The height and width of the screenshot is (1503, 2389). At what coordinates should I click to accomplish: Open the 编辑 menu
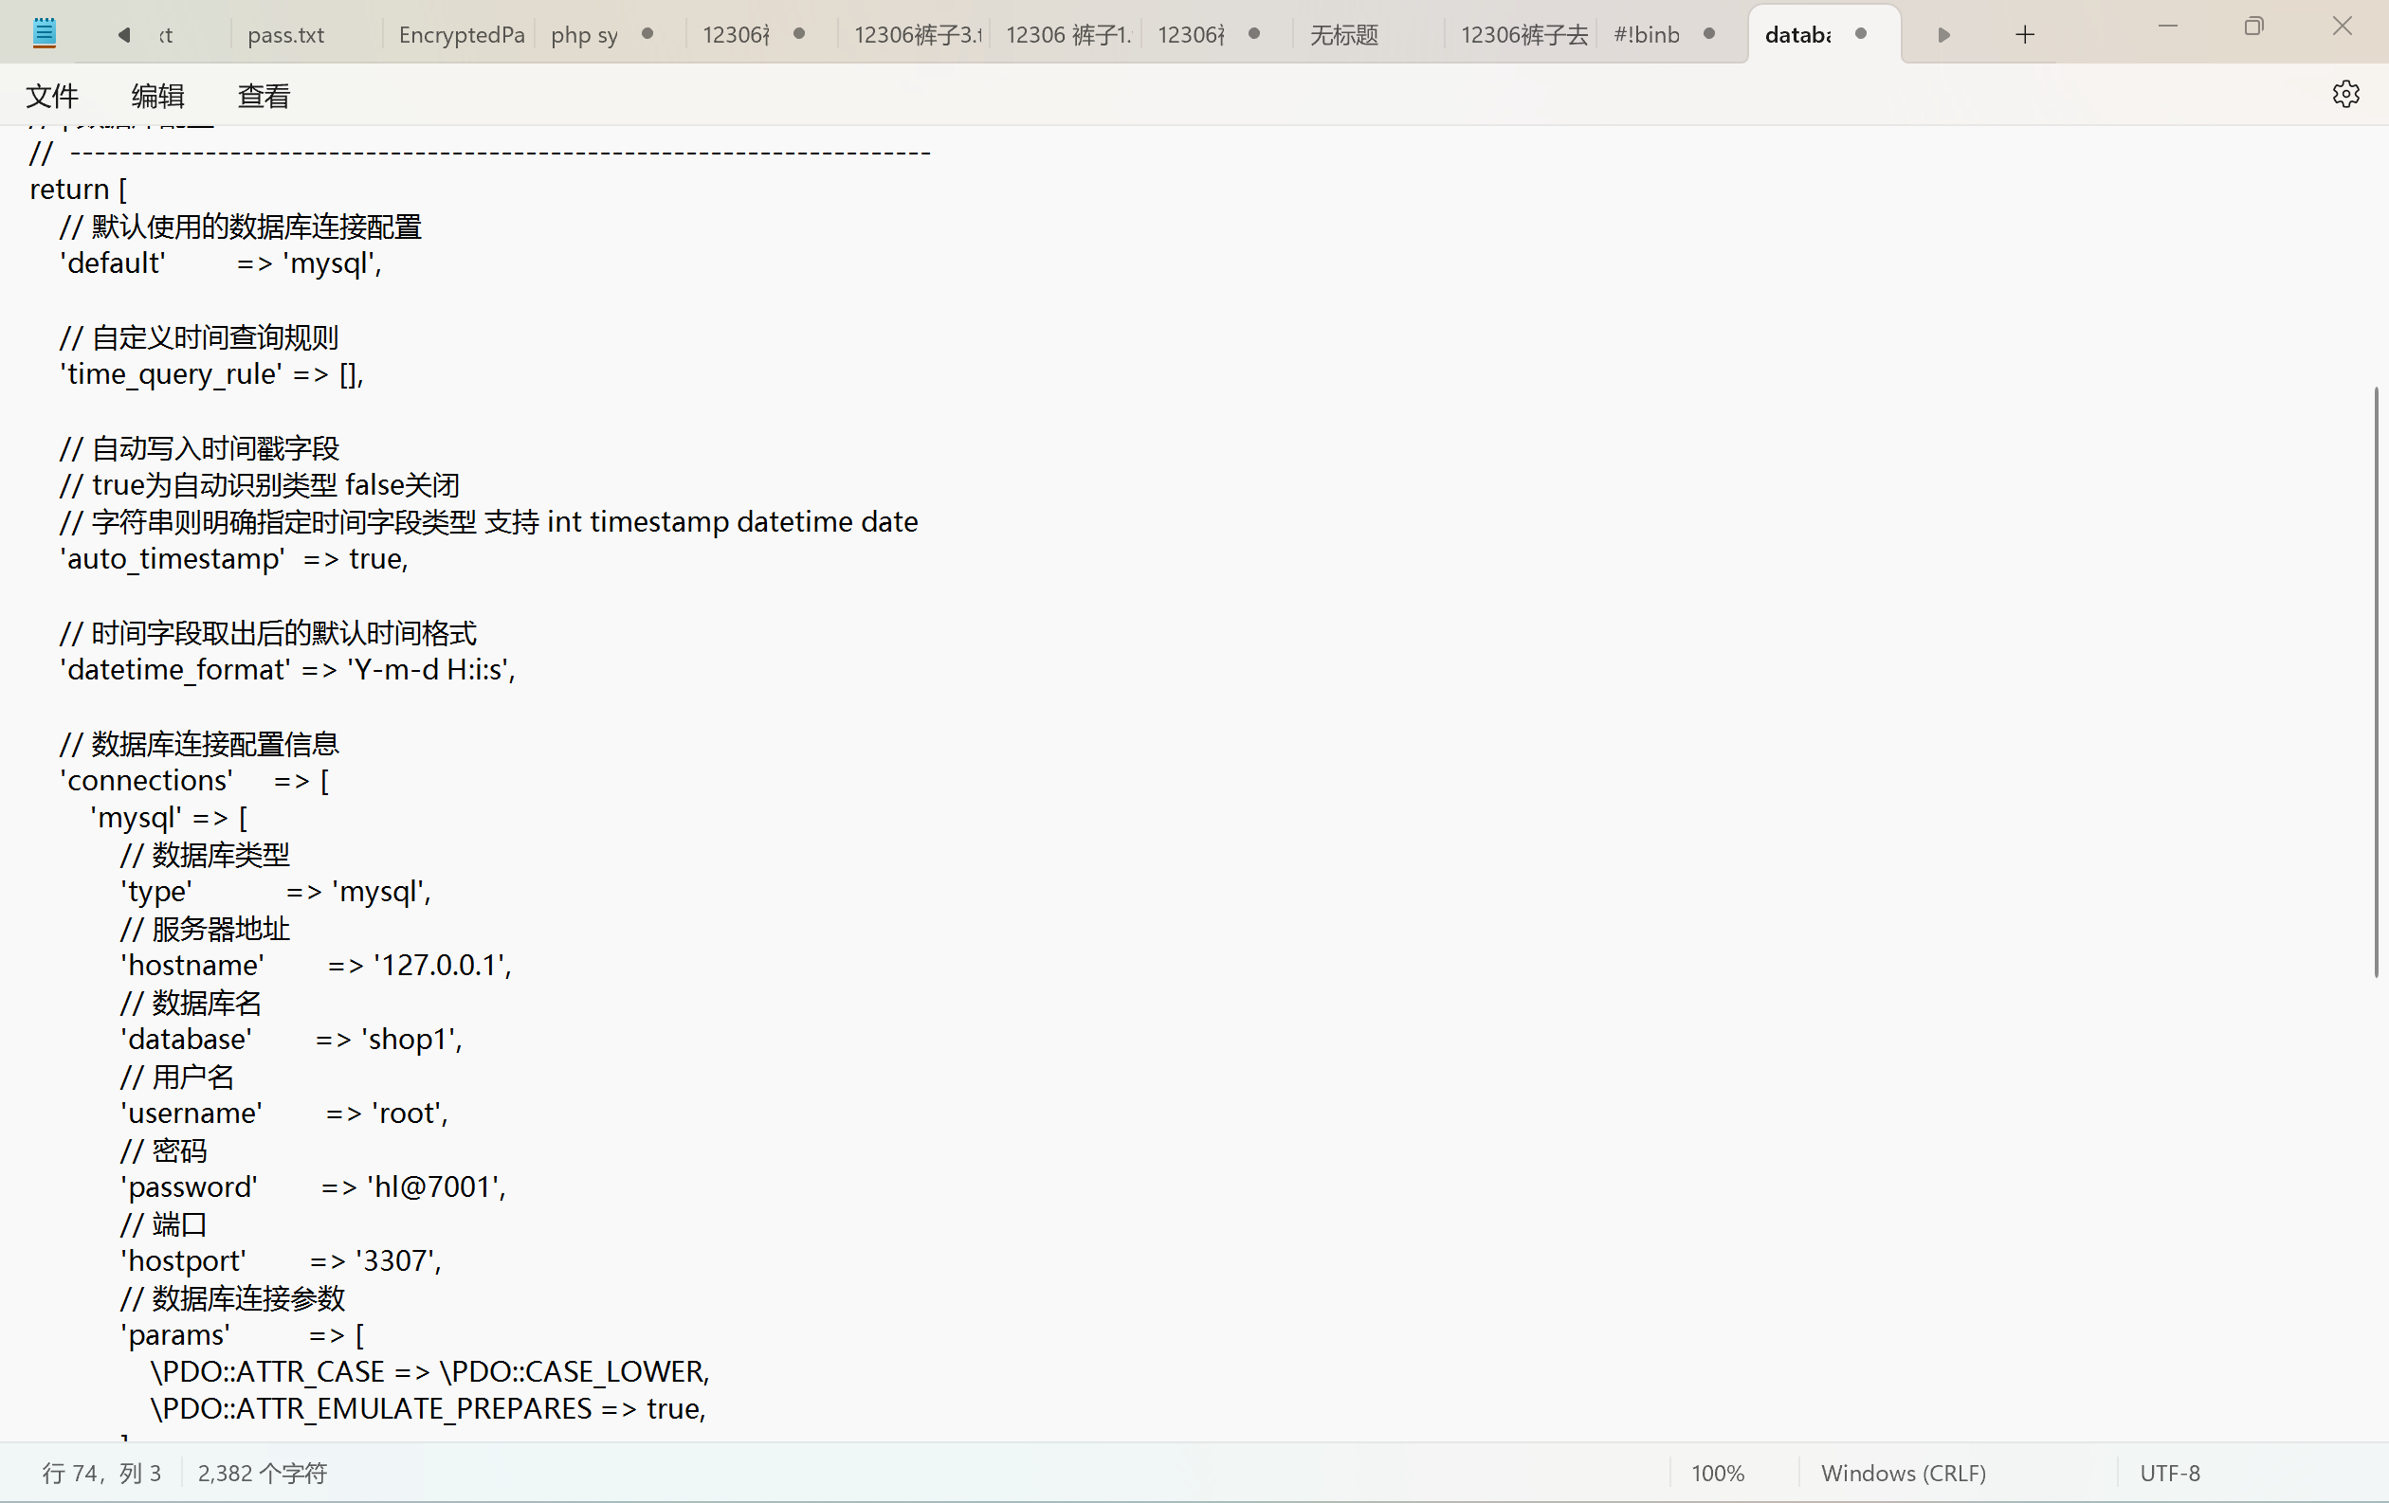[x=157, y=95]
